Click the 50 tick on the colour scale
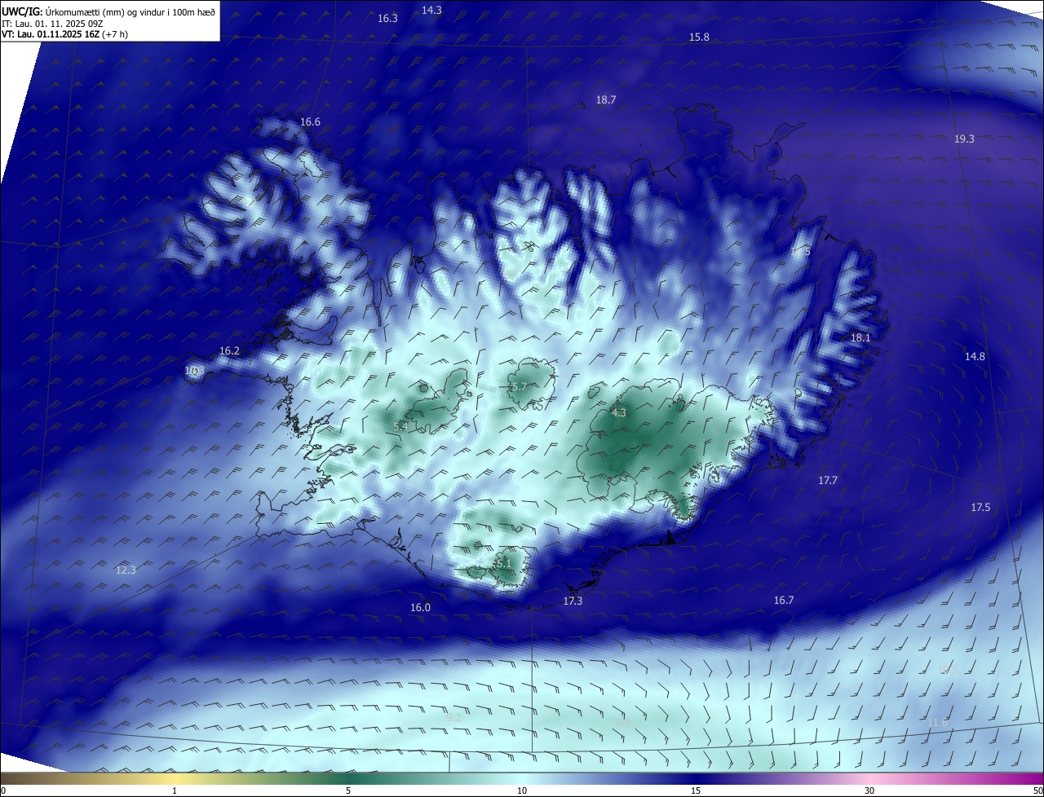Viewport: 1044px width, 797px height. pyautogui.click(x=1037, y=791)
